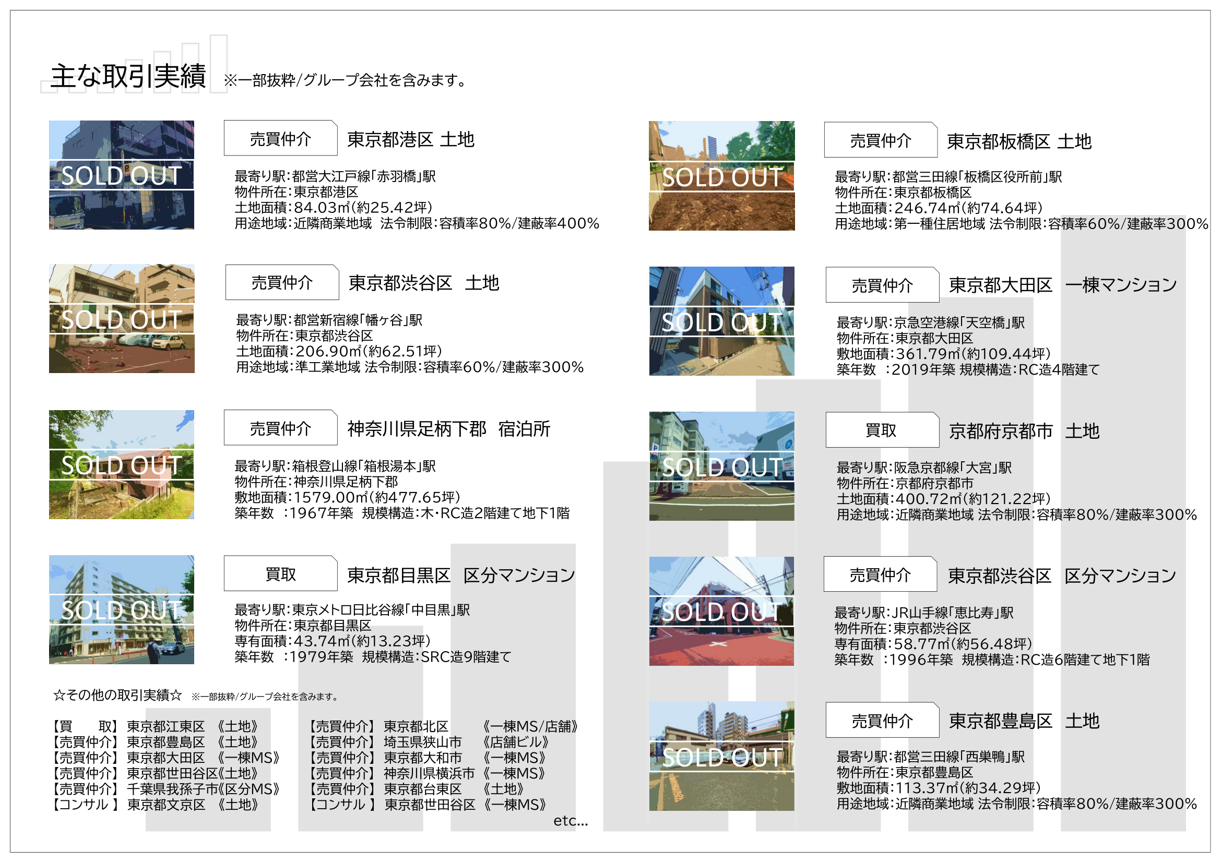Click text 土地面積:400.72㎡(約121.22坪)
This screenshot has width=1221, height=863.
(943, 498)
